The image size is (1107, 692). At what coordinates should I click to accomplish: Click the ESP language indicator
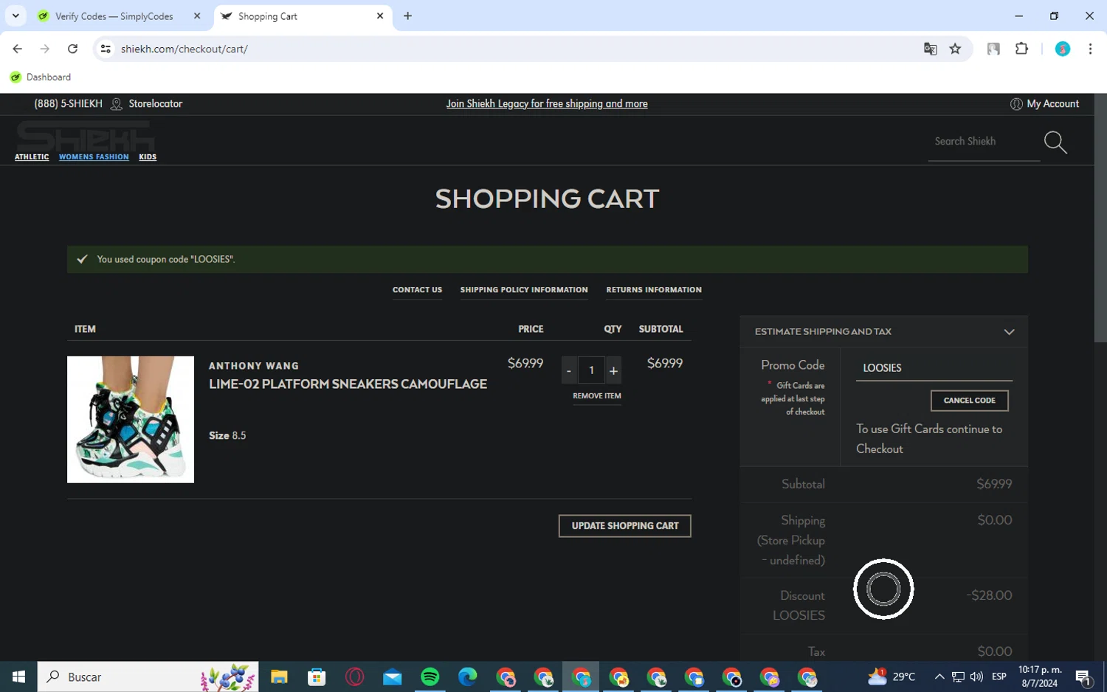999,677
